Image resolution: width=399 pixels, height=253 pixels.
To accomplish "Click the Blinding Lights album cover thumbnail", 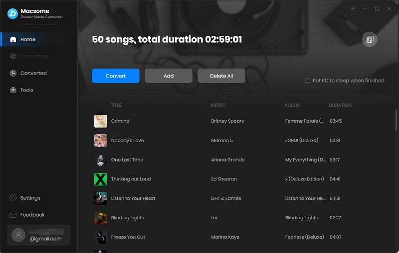I will tap(101, 218).
